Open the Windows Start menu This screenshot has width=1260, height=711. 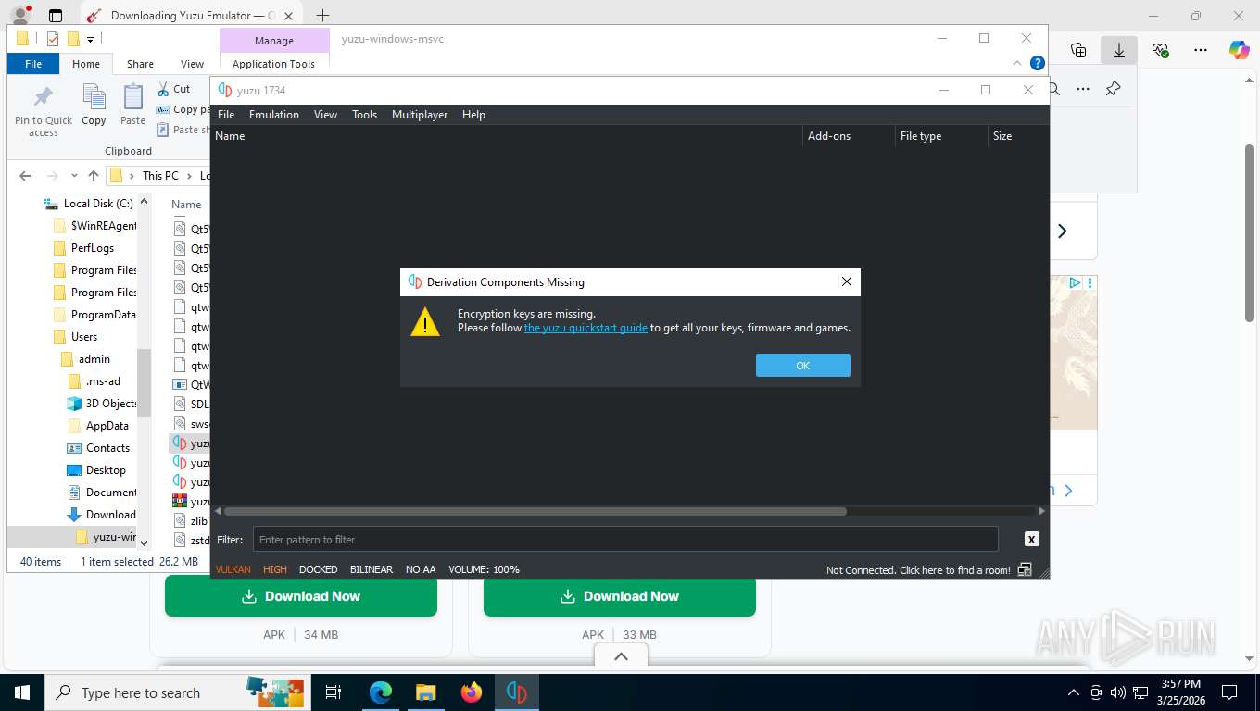click(x=21, y=692)
